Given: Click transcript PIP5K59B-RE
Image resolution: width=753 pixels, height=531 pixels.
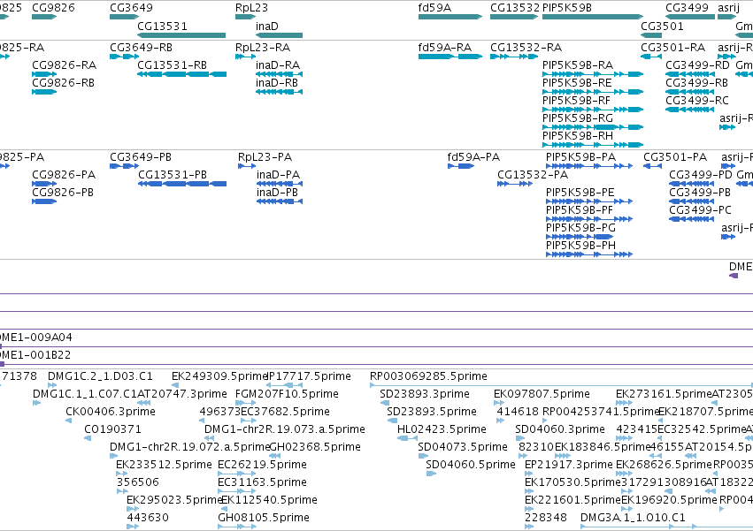Looking at the screenshot, I should point(593,92).
